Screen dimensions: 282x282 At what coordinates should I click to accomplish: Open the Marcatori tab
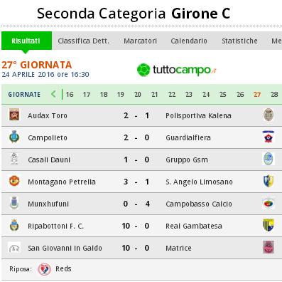[140, 41]
